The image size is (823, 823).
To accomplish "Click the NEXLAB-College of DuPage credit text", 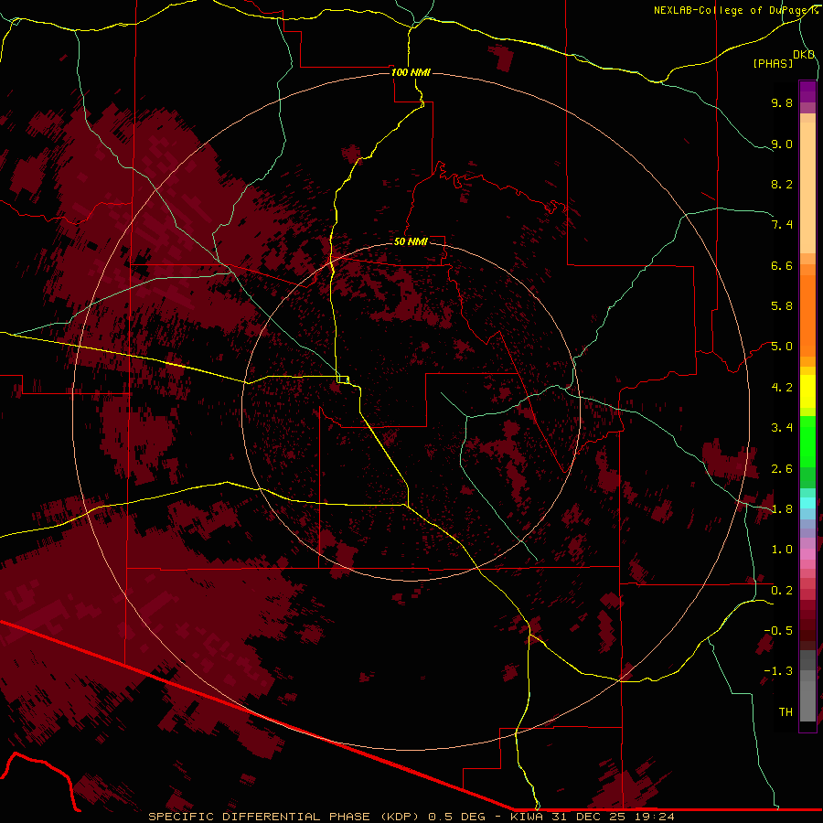I will (735, 10).
